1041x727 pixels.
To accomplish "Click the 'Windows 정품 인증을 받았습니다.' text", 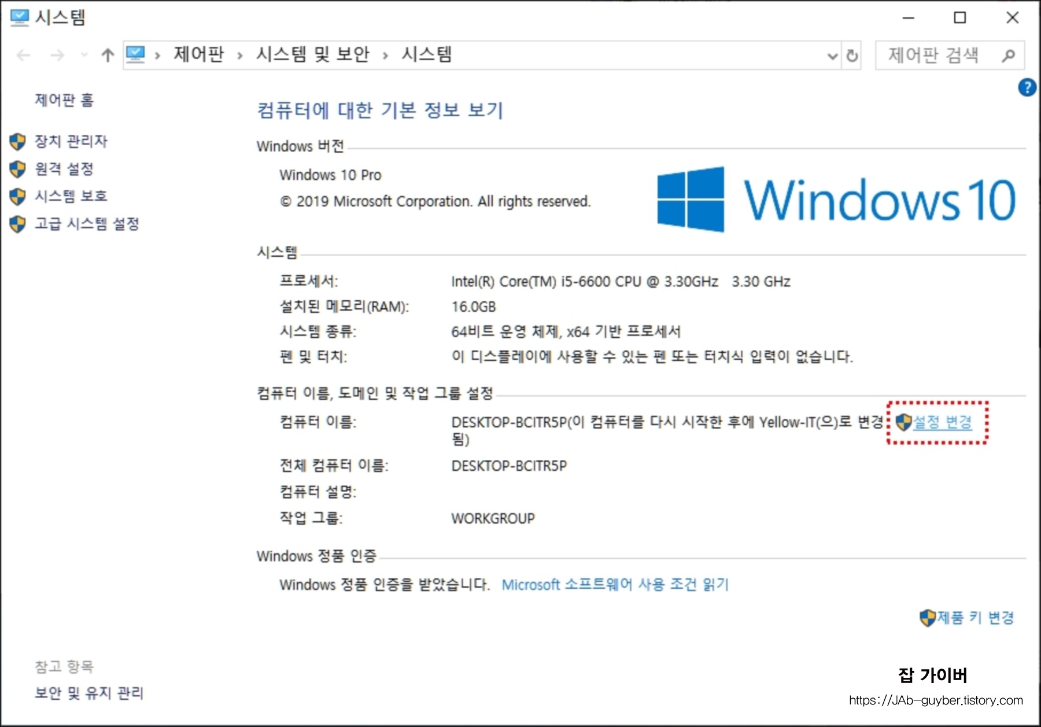I will pyautogui.click(x=385, y=585).
